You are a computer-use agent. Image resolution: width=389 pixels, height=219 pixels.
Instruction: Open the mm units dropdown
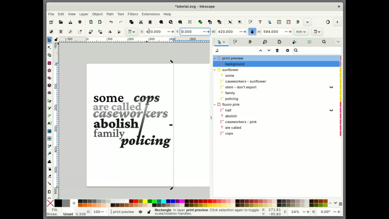(301, 32)
